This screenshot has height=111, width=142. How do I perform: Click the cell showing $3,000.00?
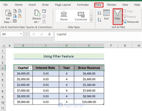[23, 85]
